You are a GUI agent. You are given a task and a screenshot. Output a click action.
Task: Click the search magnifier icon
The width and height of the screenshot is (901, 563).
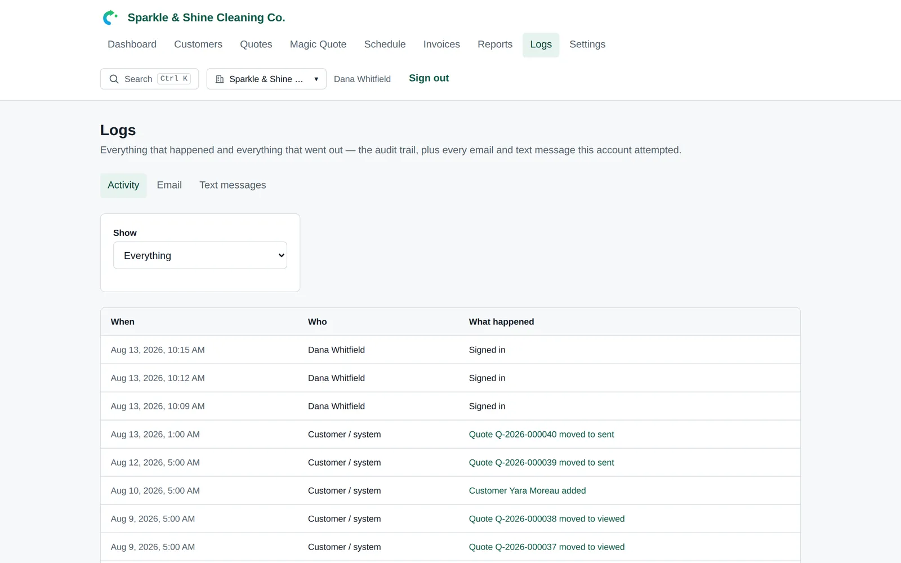pyautogui.click(x=114, y=79)
